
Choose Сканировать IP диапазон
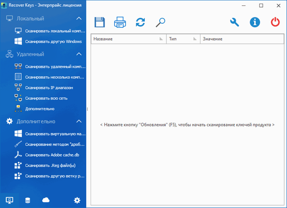click(48, 87)
